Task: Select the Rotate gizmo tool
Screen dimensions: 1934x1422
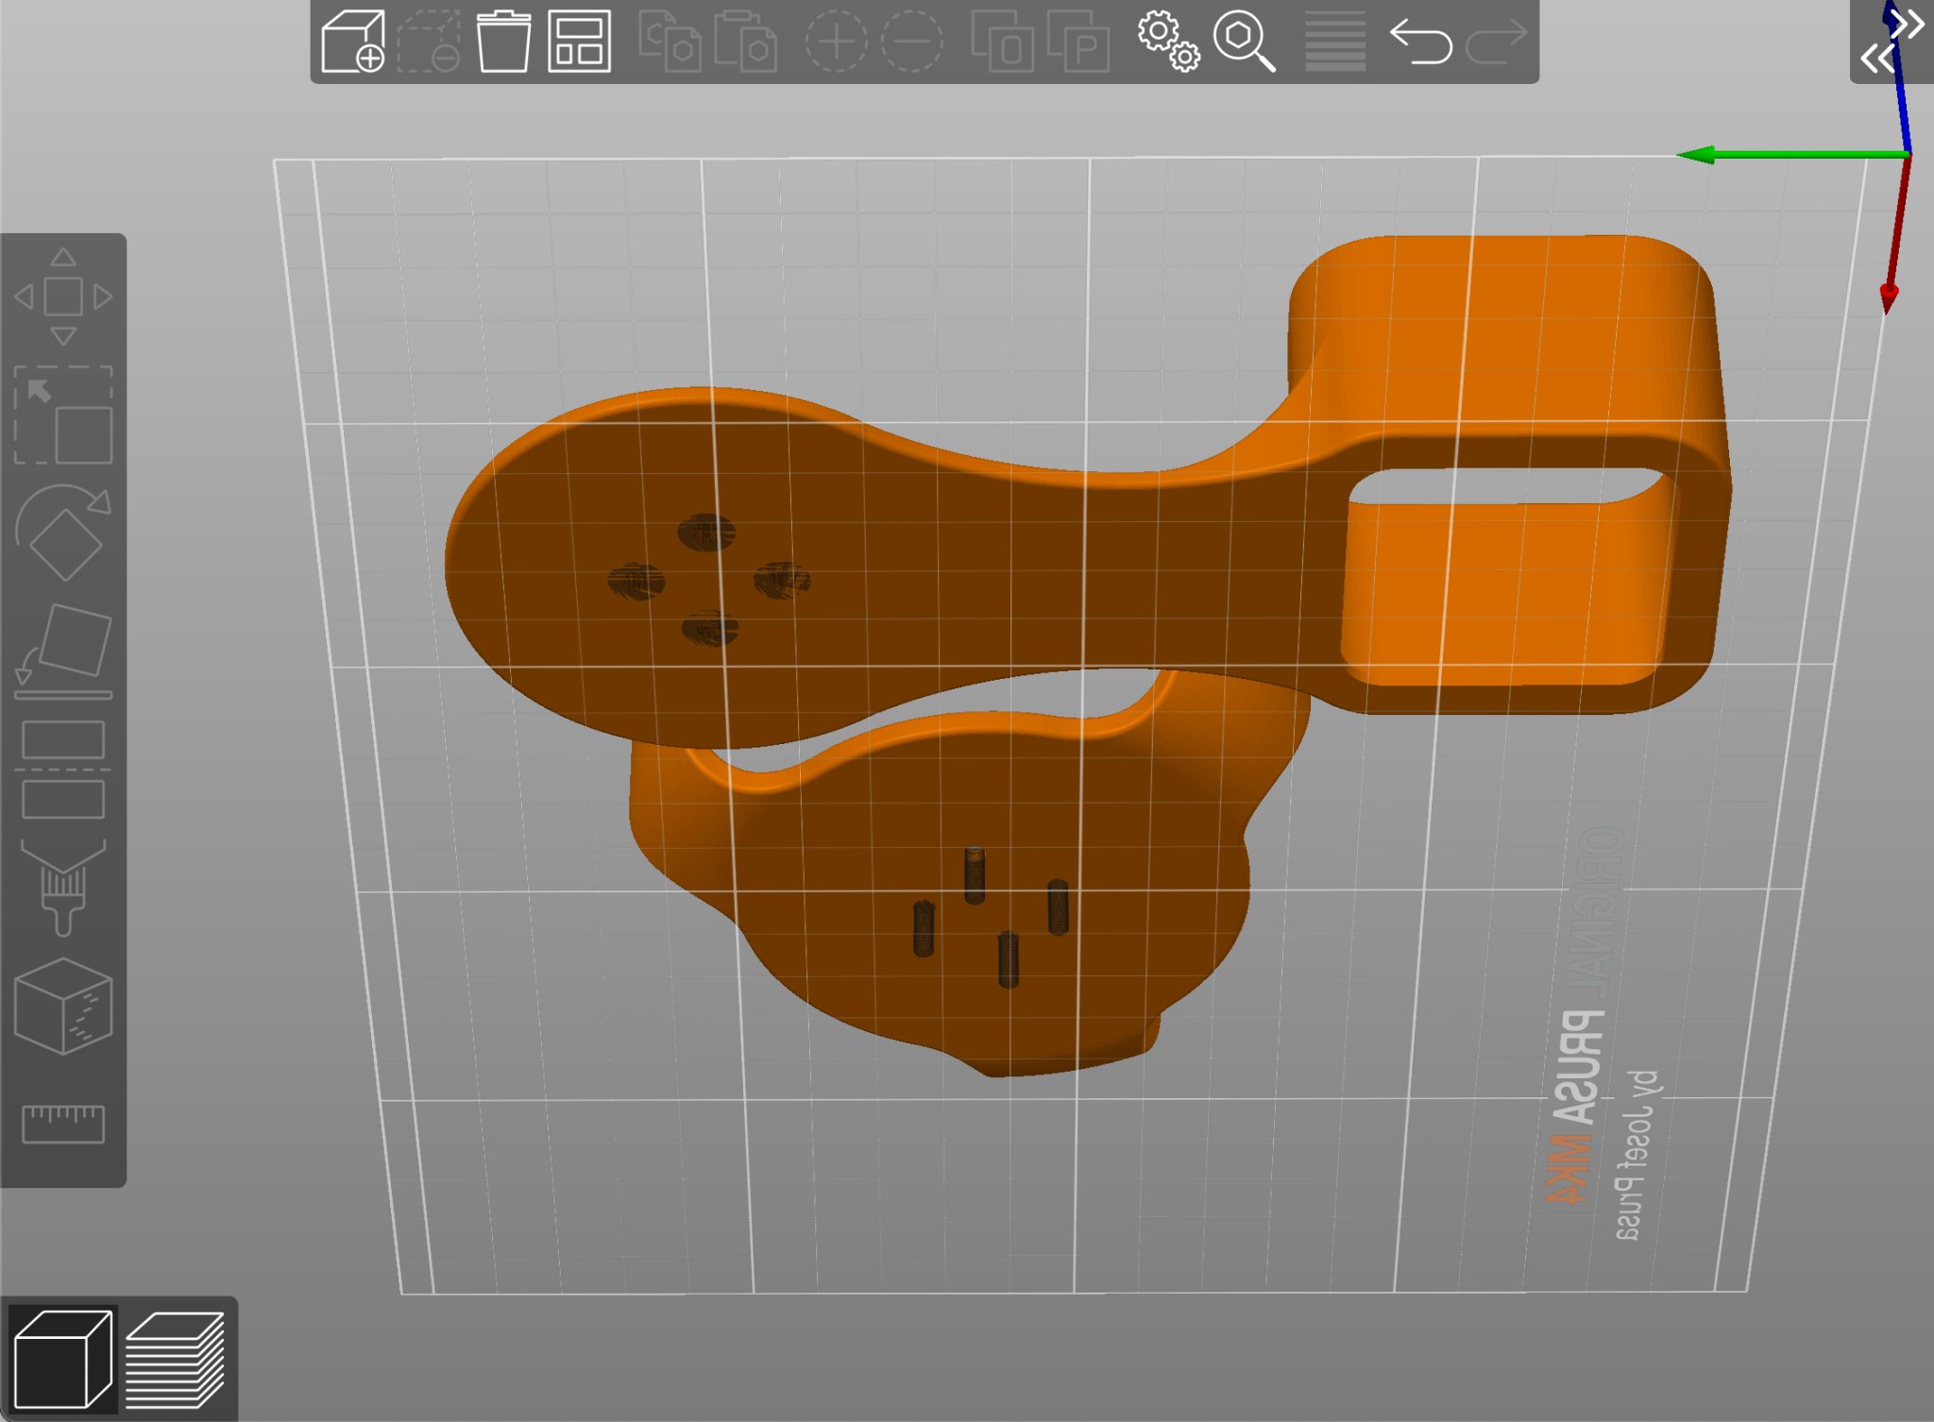Action: [63, 533]
